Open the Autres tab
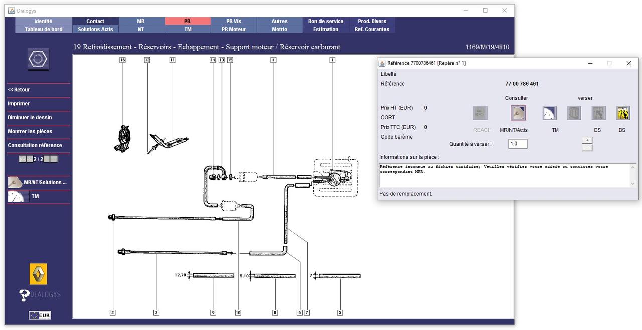 pyautogui.click(x=280, y=21)
